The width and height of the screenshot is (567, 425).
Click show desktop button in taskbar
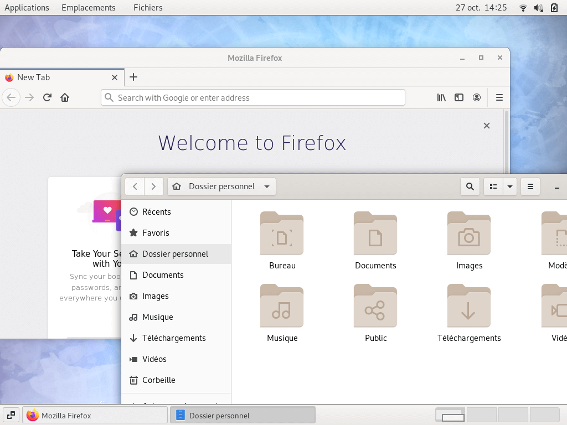(x=11, y=415)
